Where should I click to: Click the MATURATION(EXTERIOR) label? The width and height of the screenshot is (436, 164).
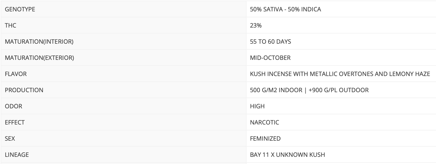pos(39,58)
